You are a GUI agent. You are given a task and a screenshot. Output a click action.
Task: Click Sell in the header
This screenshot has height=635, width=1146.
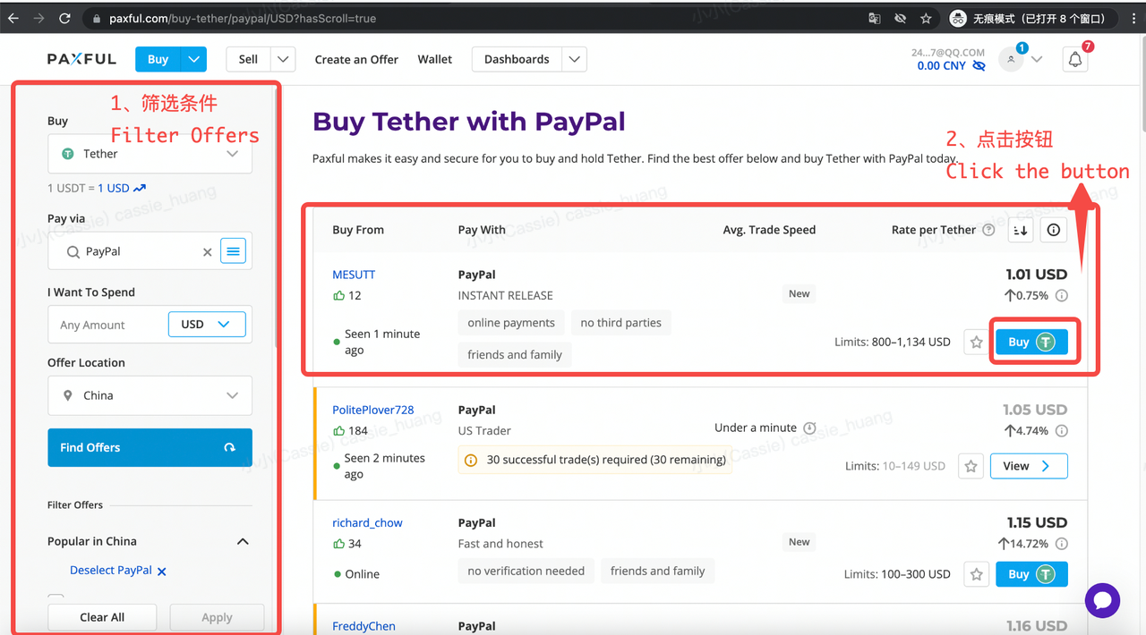coord(248,59)
